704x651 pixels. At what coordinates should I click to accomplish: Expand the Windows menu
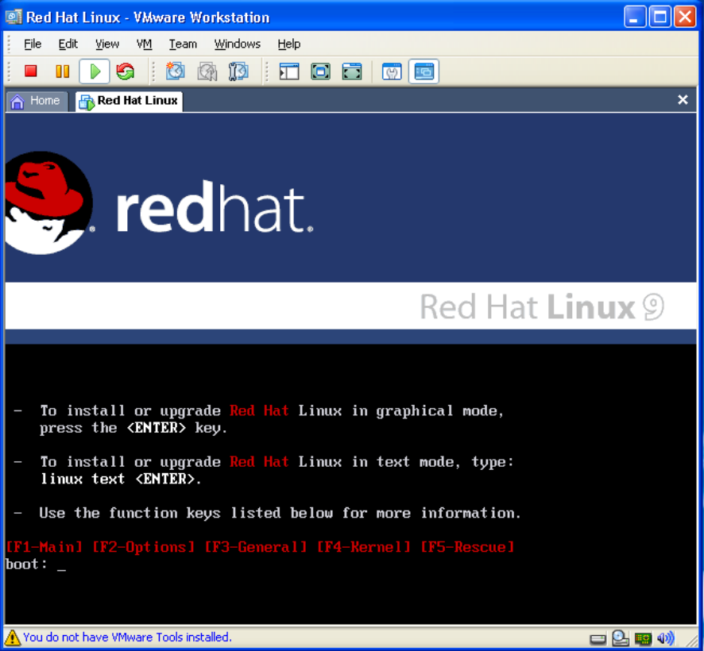(237, 44)
